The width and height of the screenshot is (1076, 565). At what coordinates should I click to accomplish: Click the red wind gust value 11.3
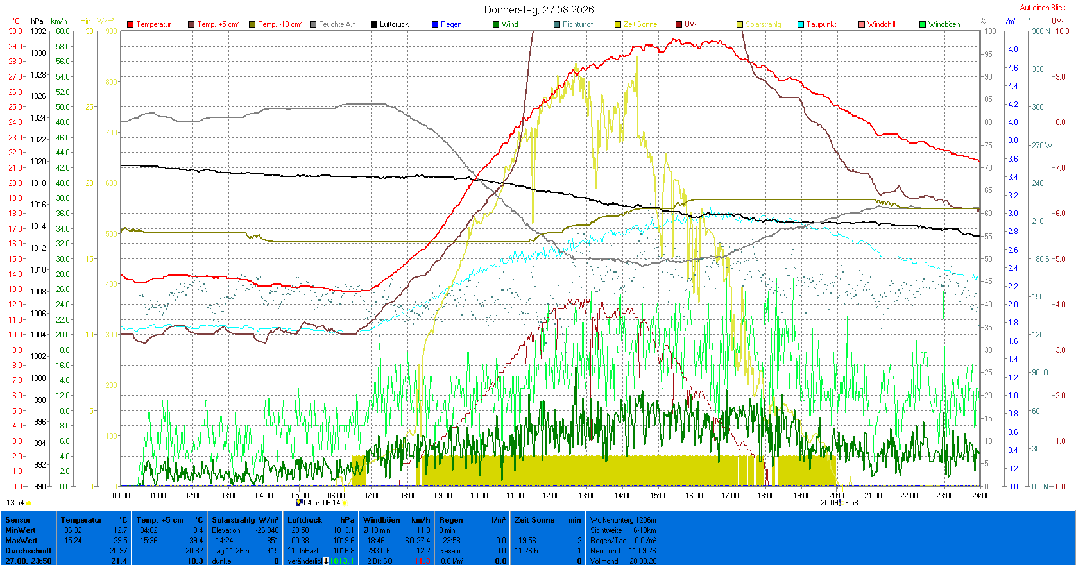pos(422,561)
